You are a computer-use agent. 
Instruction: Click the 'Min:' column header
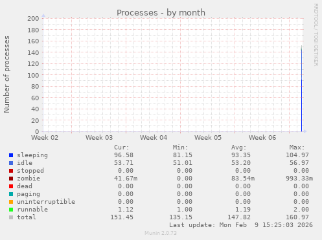point(180,147)
